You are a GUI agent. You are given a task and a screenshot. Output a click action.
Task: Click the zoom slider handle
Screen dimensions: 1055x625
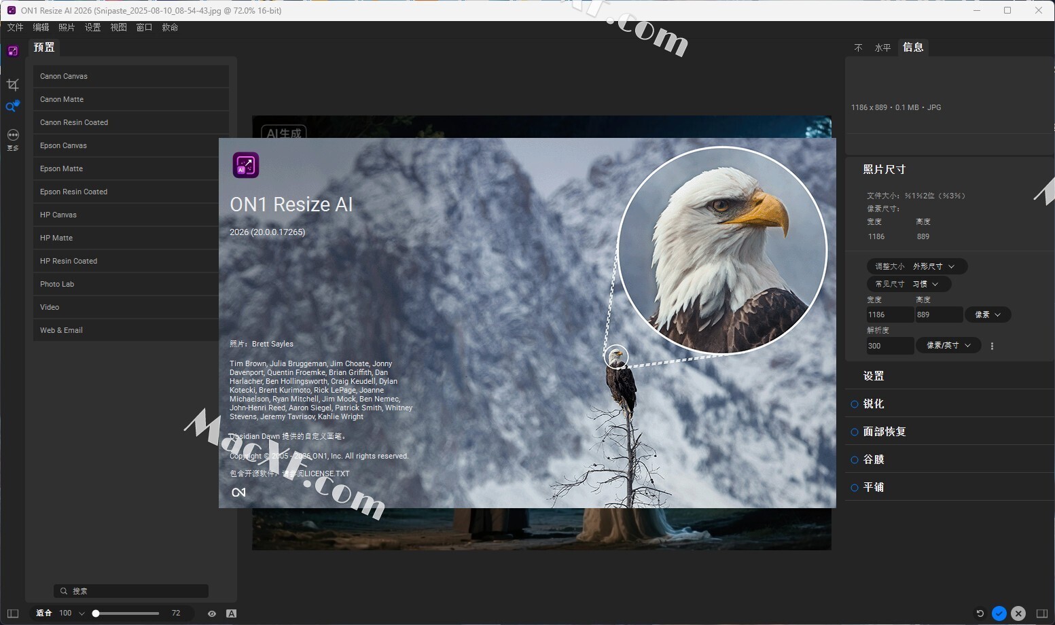tap(96, 613)
